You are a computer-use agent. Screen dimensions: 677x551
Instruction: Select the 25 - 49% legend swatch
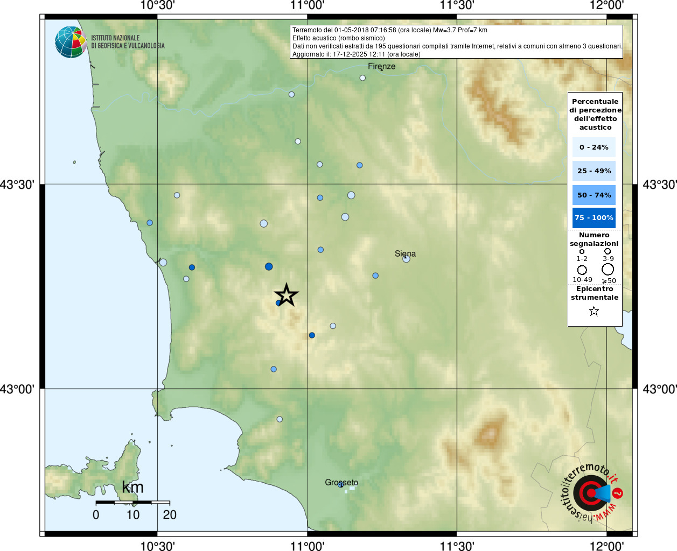click(x=594, y=171)
